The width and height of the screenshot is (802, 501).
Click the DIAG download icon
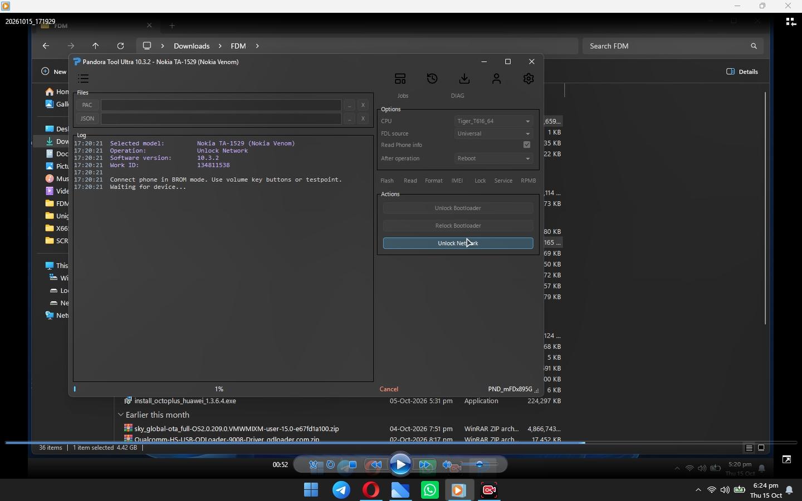464,79
